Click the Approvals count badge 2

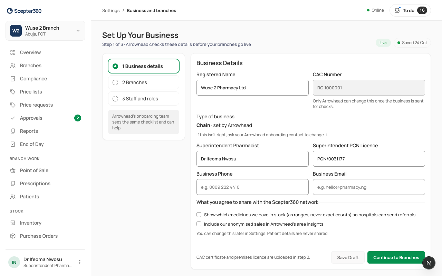coord(78,118)
